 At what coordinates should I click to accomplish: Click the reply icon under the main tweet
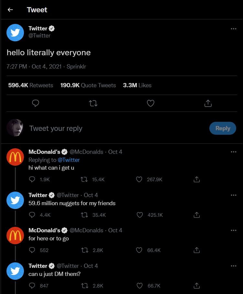tap(36, 103)
